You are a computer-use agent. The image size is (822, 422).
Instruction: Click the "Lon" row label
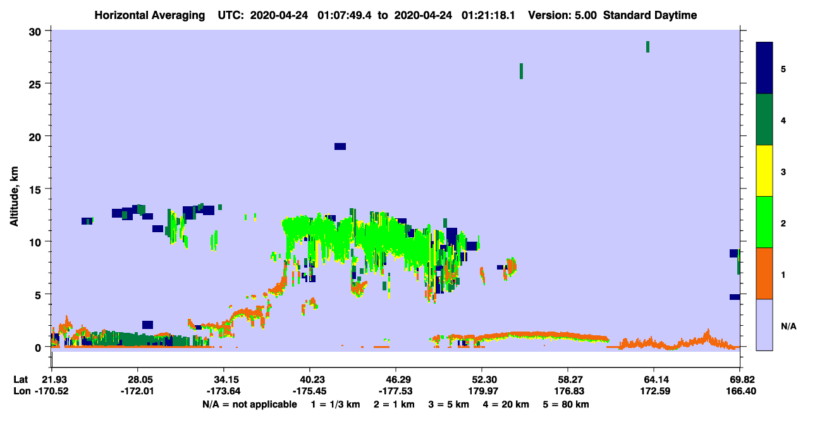pyautogui.click(x=21, y=391)
